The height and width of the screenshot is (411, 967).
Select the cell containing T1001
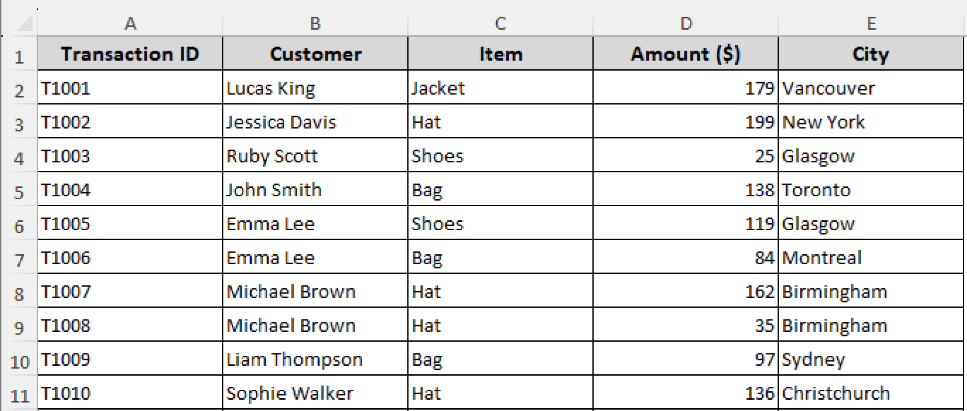(130, 88)
